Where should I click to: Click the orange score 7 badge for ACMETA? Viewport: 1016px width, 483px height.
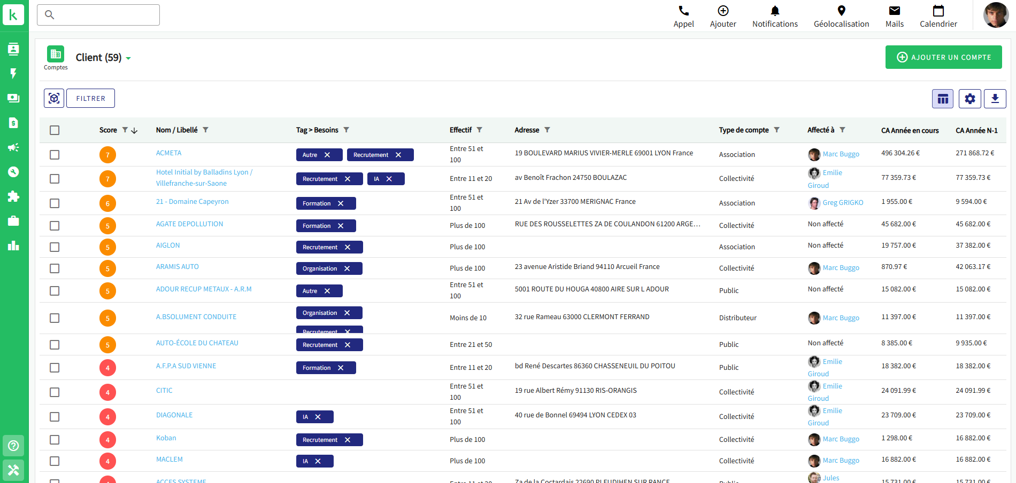point(107,155)
